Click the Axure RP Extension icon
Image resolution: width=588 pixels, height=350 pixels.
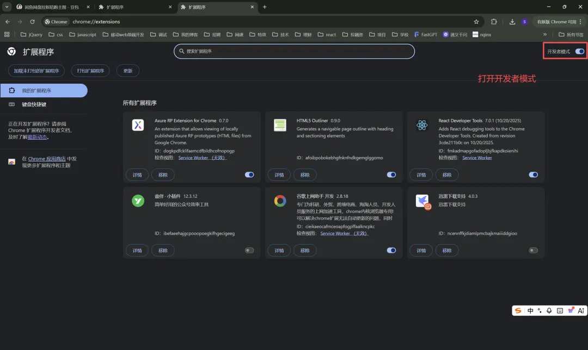(138, 125)
